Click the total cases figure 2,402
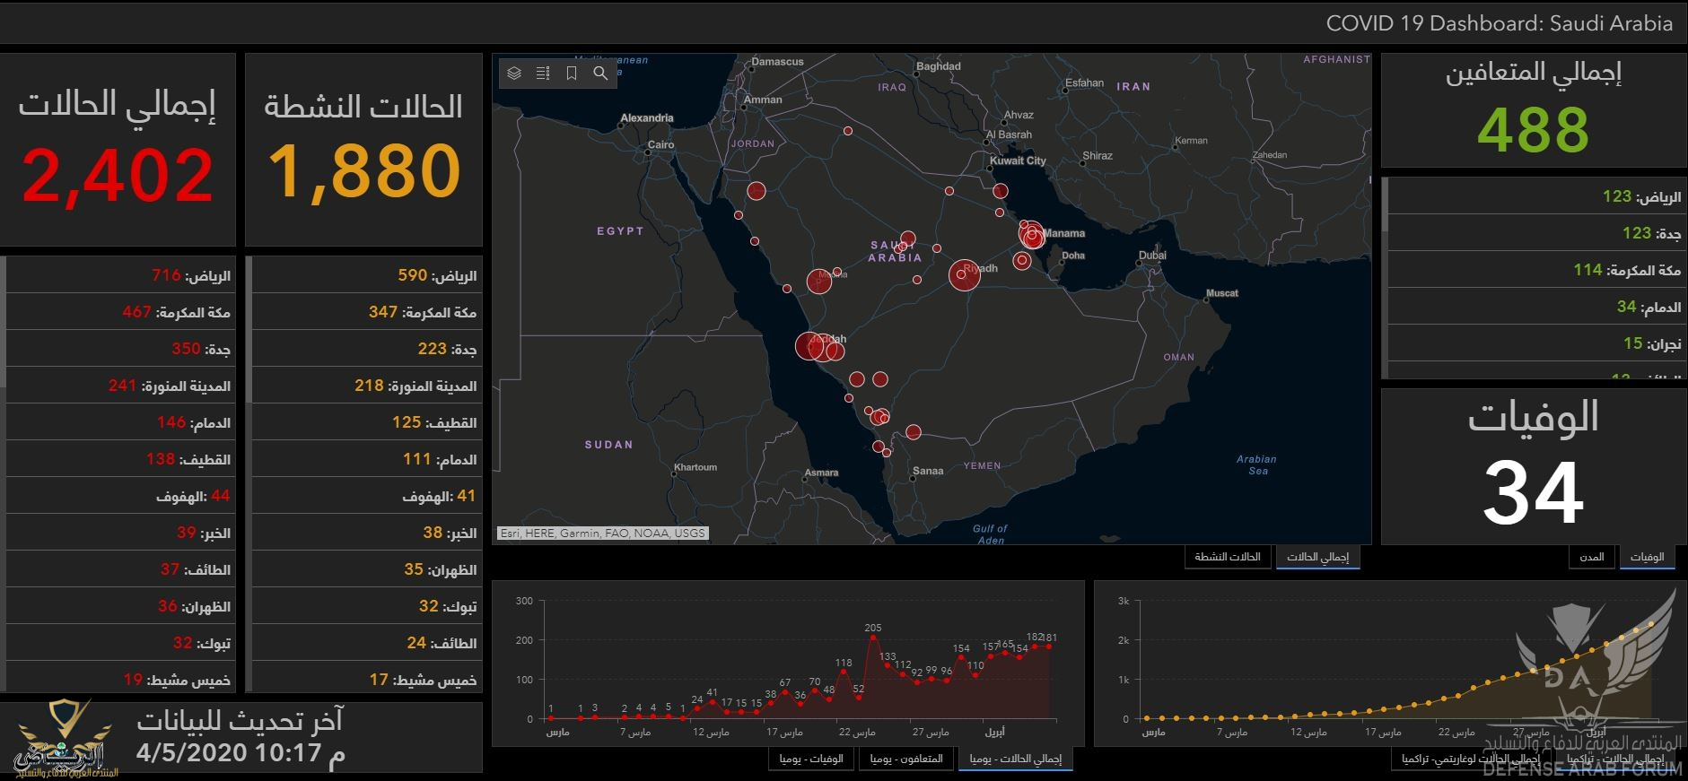The width and height of the screenshot is (1688, 781). pos(118,175)
